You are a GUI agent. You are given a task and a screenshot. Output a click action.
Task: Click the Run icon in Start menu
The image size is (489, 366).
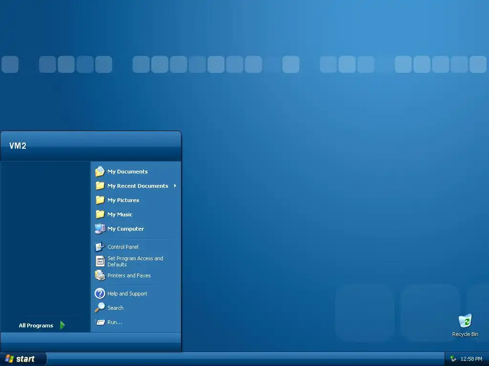click(100, 322)
